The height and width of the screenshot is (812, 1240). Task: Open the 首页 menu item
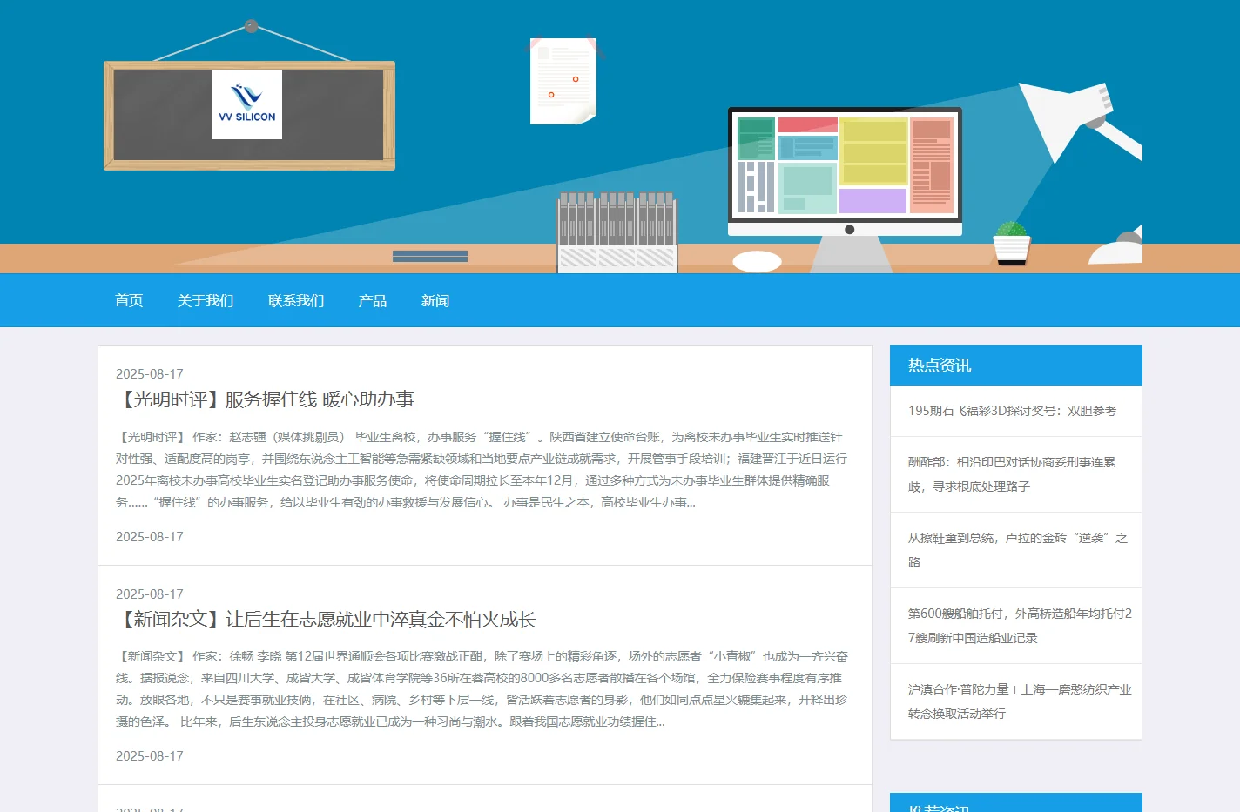pyautogui.click(x=129, y=301)
